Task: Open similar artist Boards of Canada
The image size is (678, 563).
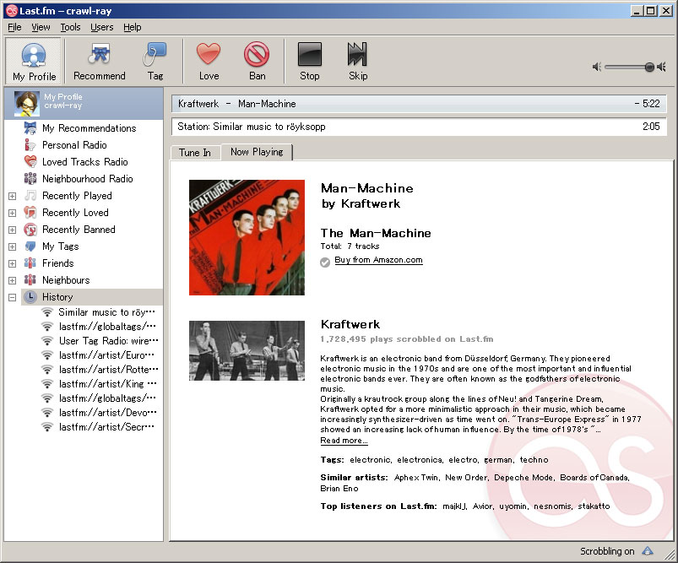Action: point(594,478)
